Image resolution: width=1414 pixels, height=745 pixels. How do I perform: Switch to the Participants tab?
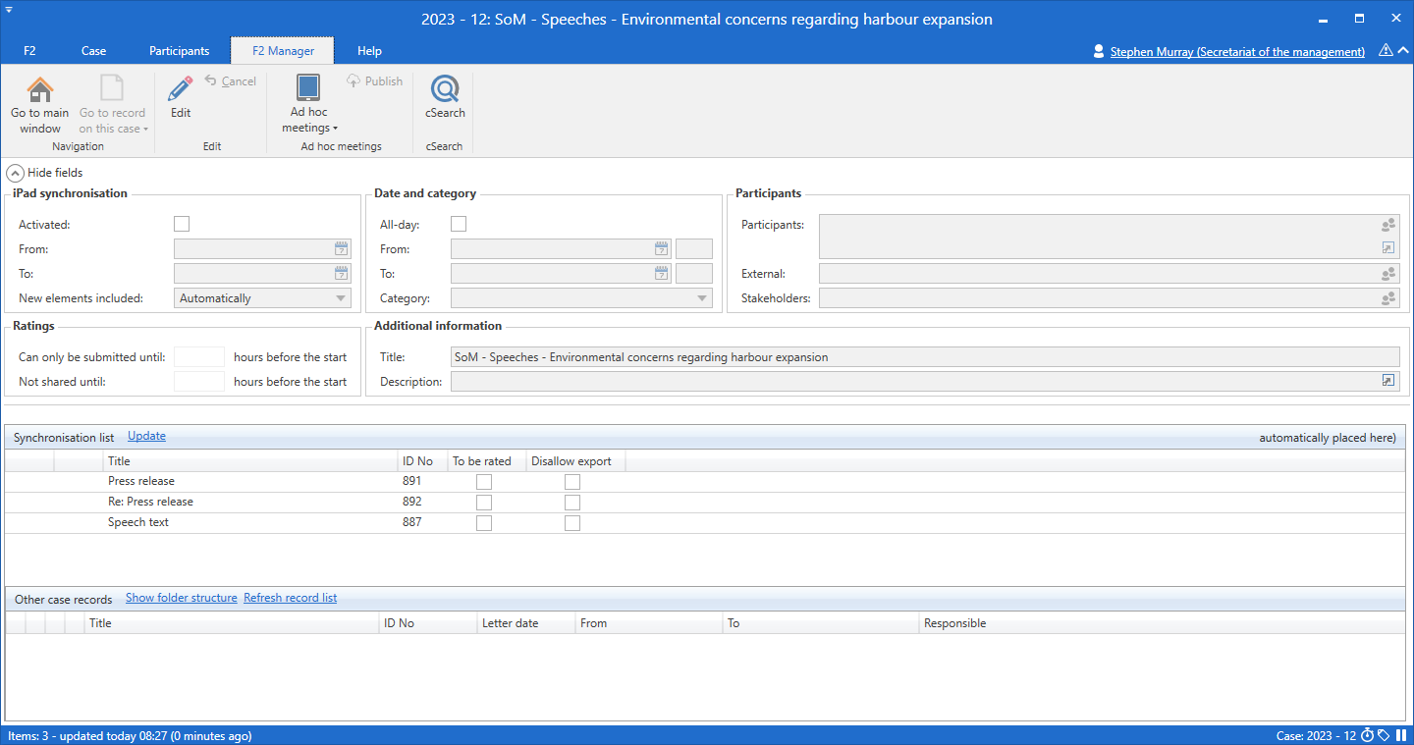(x=179, y=51)
